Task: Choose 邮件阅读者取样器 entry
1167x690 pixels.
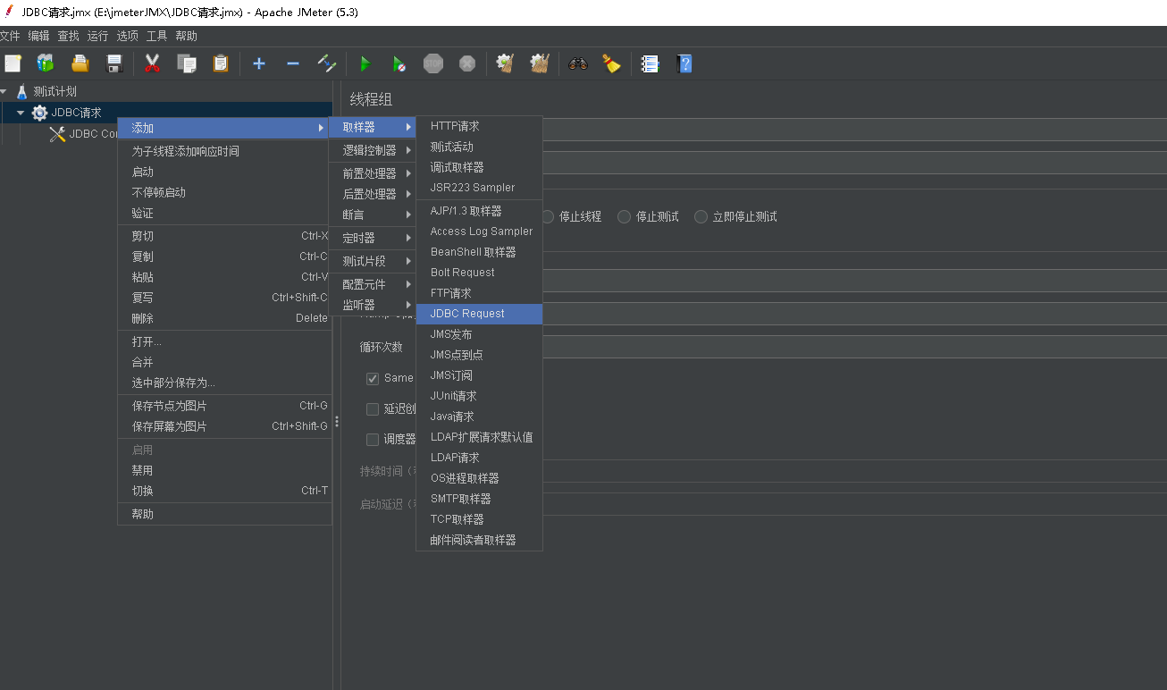Action: 479,540
